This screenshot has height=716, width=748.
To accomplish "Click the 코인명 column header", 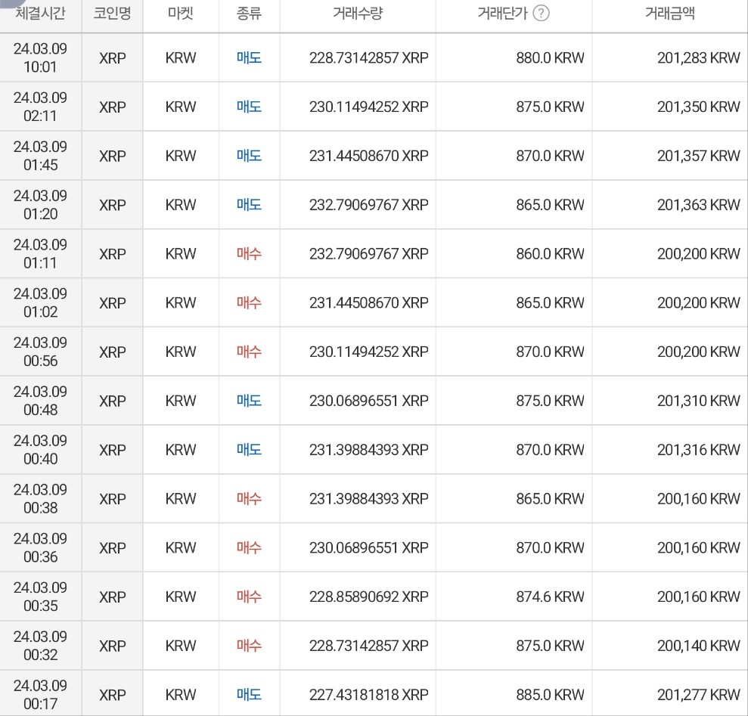I will (x=112, y=13).
